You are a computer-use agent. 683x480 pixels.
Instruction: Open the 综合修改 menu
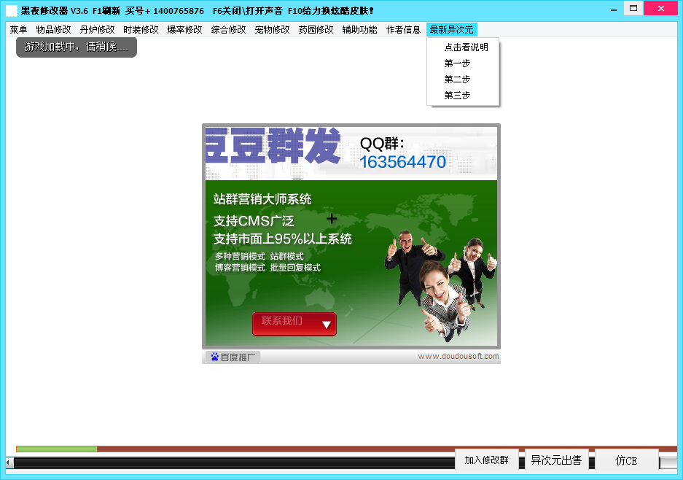[x=229, y=30]
